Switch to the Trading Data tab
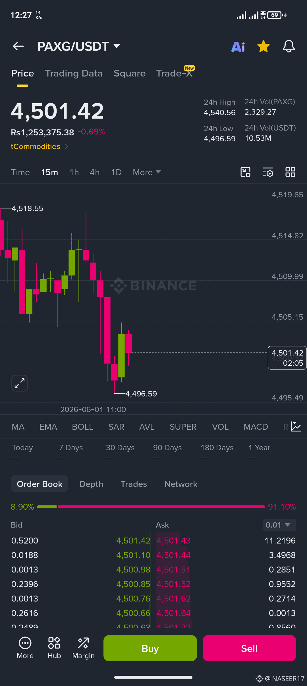The image size is (307, 686). [x=74, y=73]
